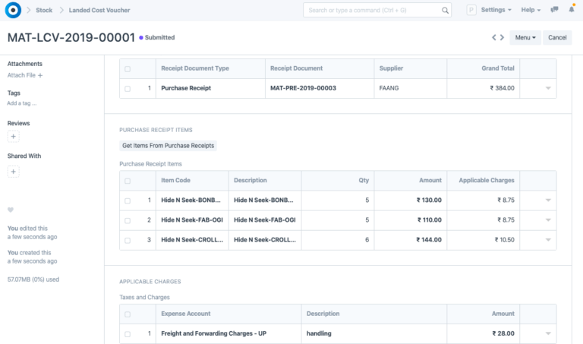Image resolution: width=583 pixels, height=344 pixels.
Task: Check the Purchase Receipt row checkbox
Action: coord(128,88)
